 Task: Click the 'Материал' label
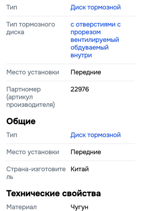click(21, 207)
